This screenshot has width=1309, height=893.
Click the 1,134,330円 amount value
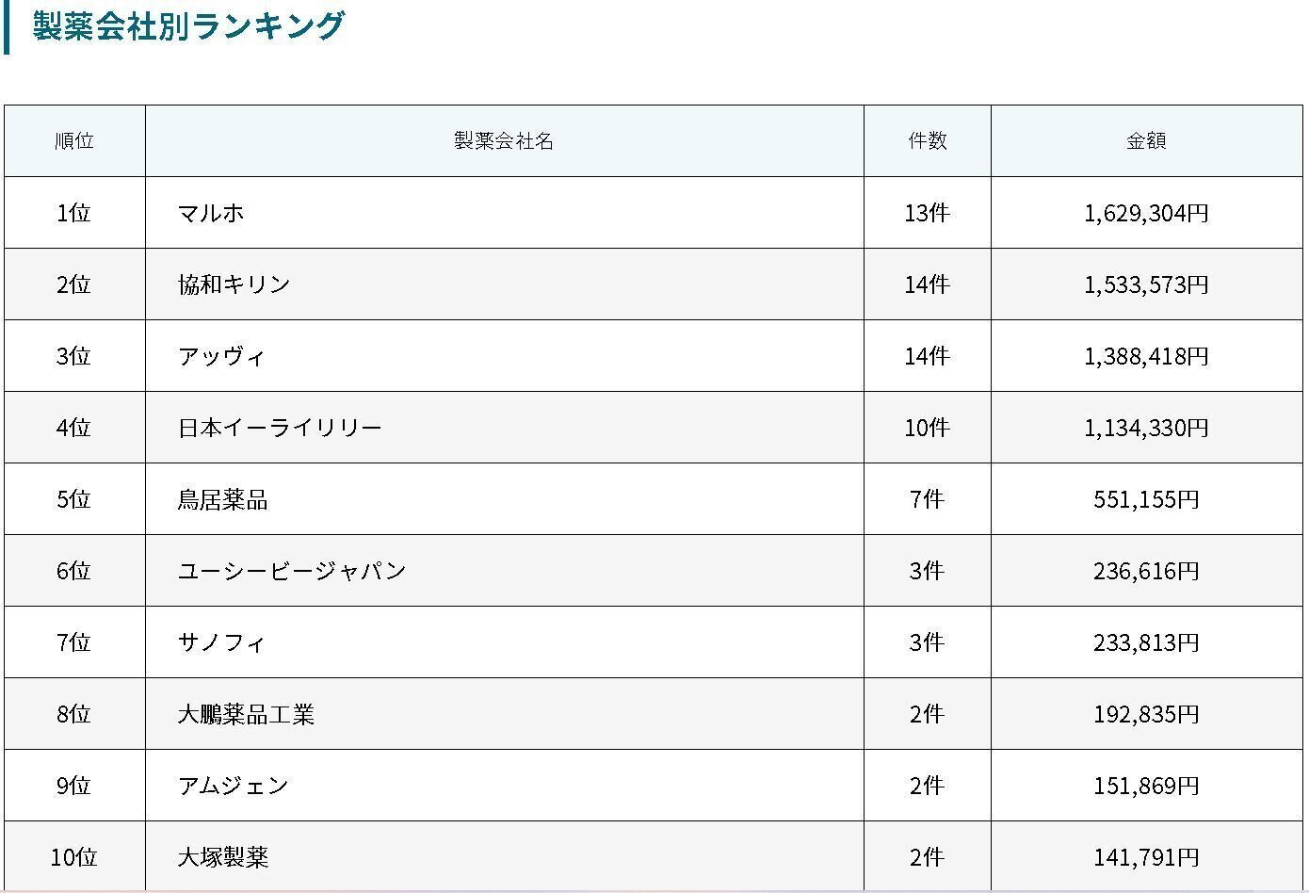click(1146, 428)
